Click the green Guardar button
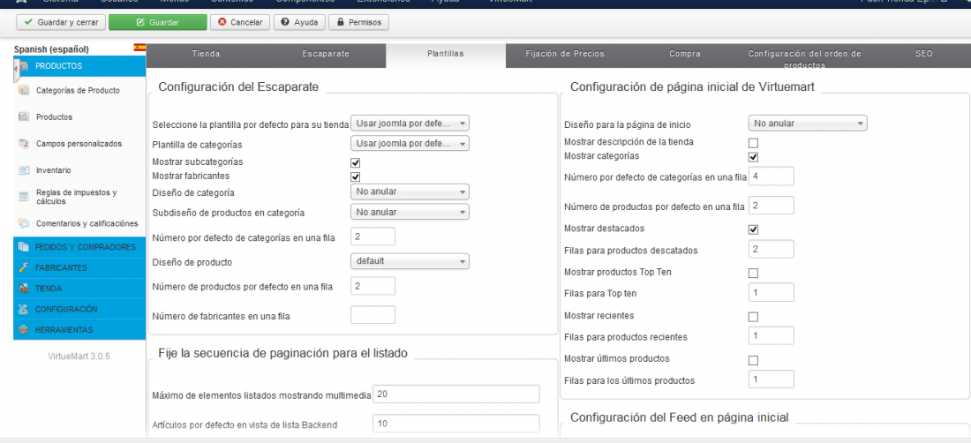This screenshot has width=971, height=443. 158,22
